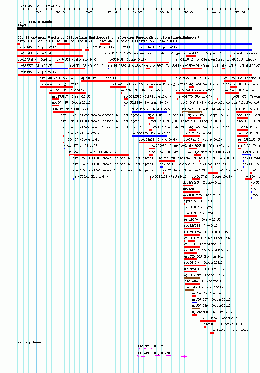Click the nsv1046784 (Coe2014) label
The image size is (260, 373).
pos(66,90)
